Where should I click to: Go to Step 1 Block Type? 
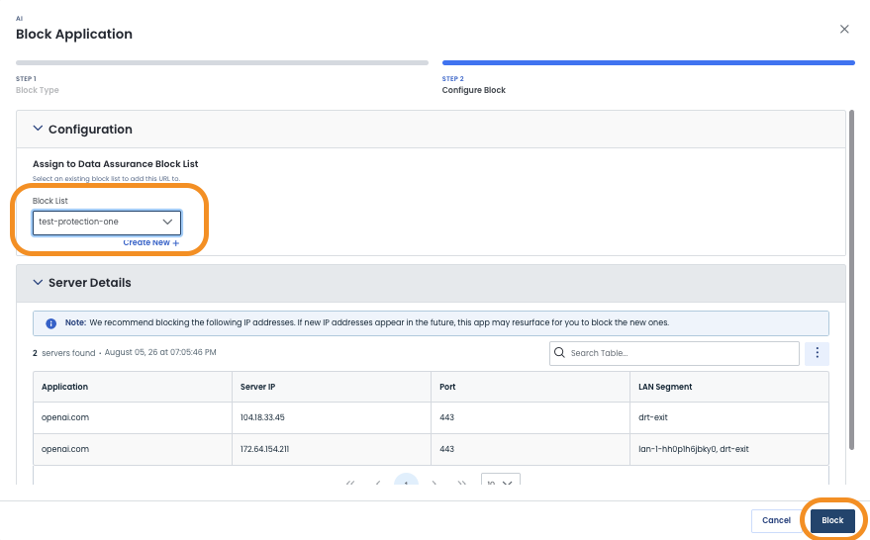(38, 85)
